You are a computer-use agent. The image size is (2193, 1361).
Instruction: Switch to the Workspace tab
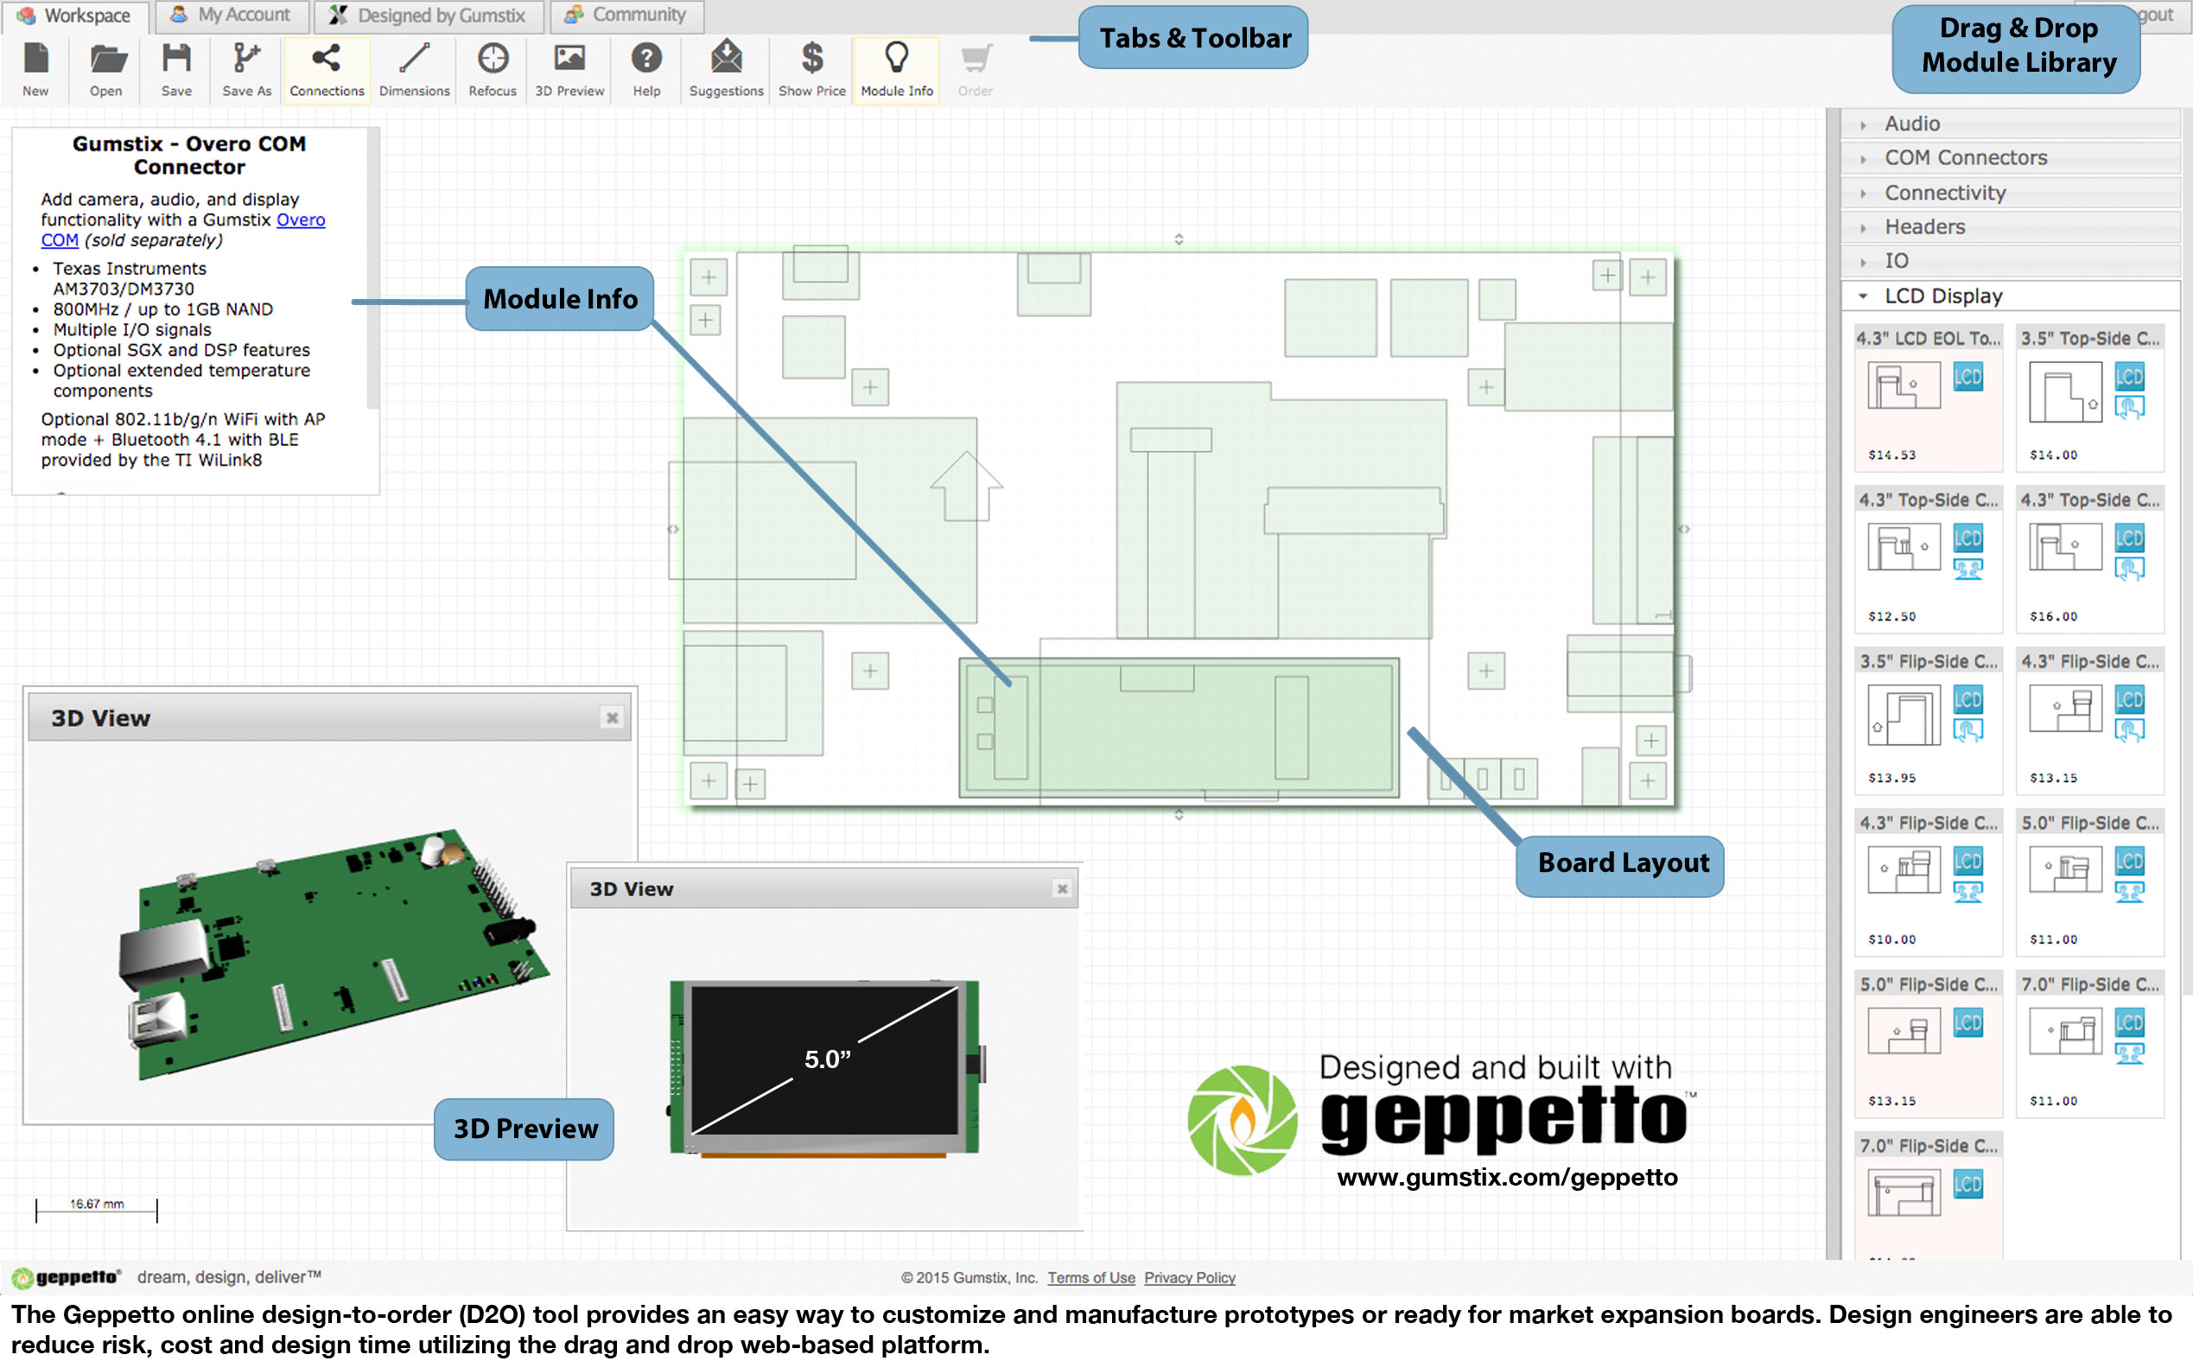(x=73, y=16)
